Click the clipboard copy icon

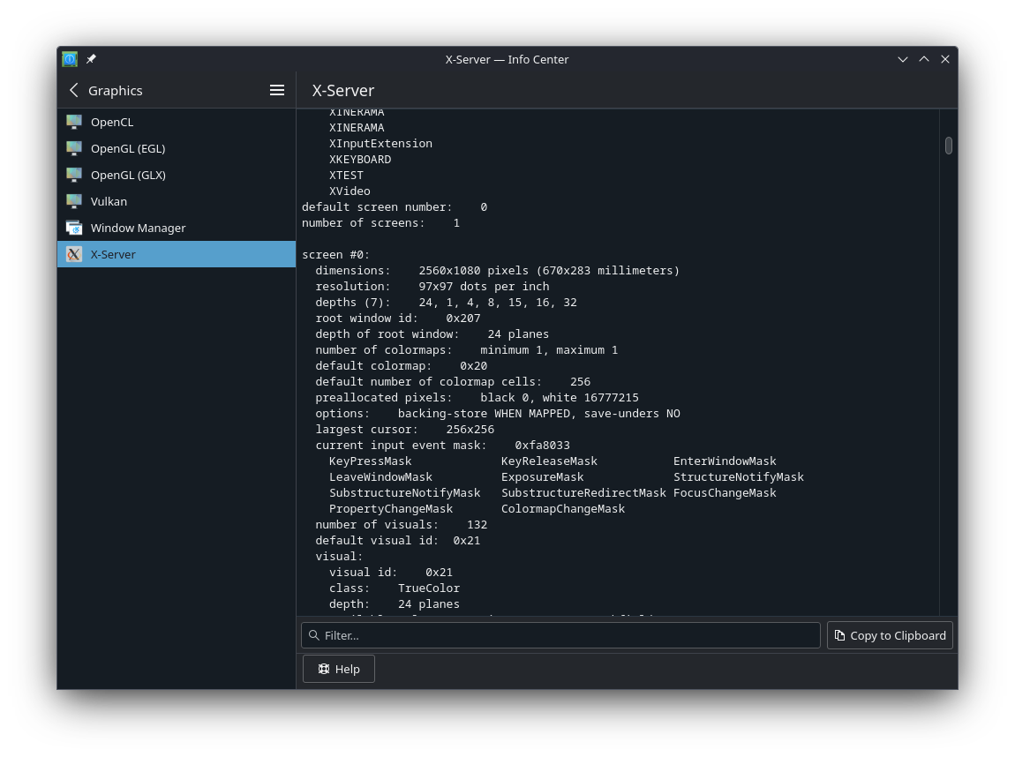pyautogui.click(x=839, y=635)
